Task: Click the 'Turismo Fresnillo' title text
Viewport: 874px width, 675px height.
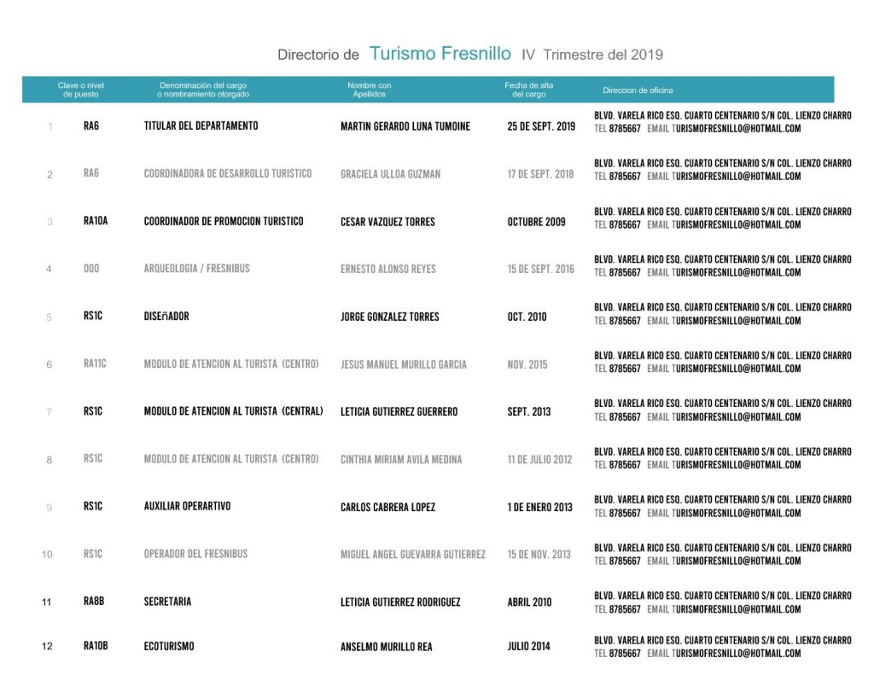Action: click(440, 54)
